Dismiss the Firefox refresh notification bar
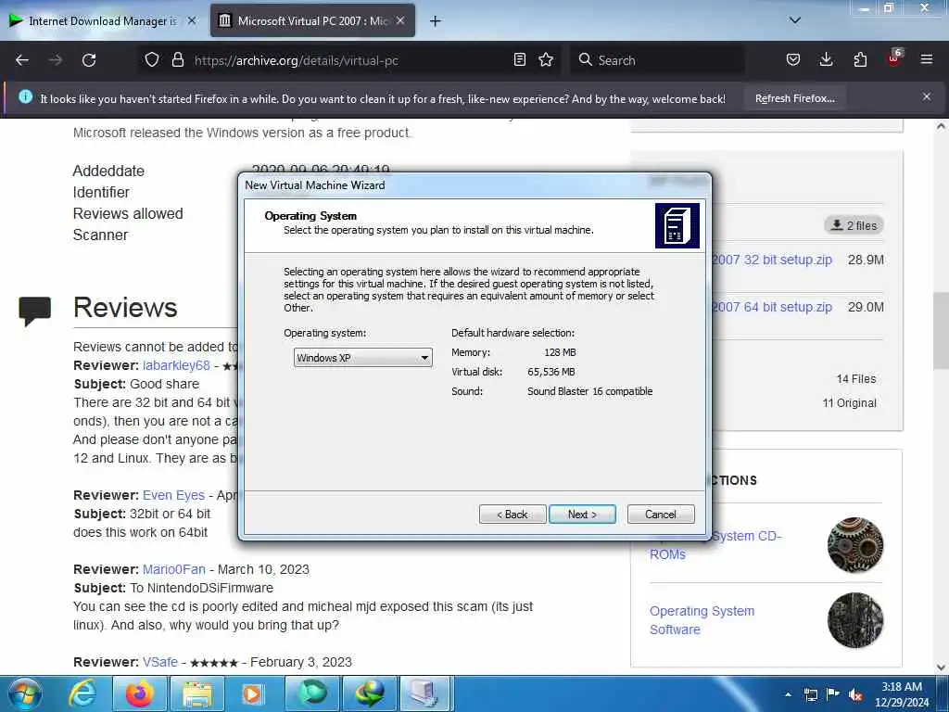Screen dimensions: 949x712 point(926,96)
